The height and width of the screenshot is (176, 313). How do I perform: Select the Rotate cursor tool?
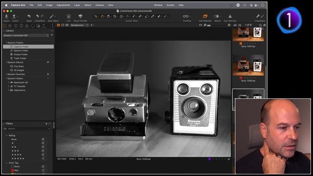(x=121, y=16)
